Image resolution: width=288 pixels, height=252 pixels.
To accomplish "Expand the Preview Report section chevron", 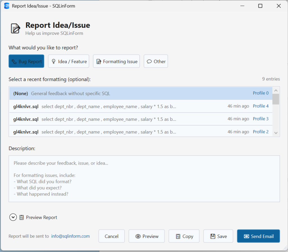I will pos(13,217).
